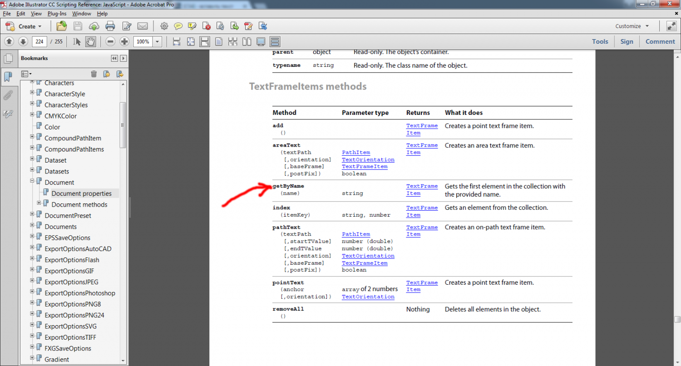Open the Signatures panel icon
The image size is (681, 366).
pyautogui.click(x=8, y=114)
